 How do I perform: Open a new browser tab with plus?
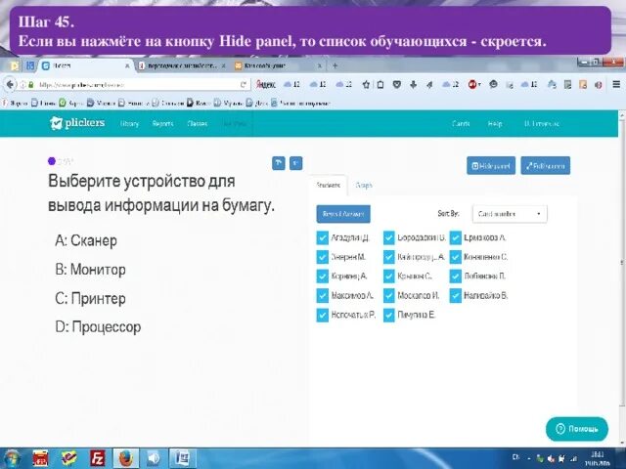pyautogui.click(x=335, y=65)
